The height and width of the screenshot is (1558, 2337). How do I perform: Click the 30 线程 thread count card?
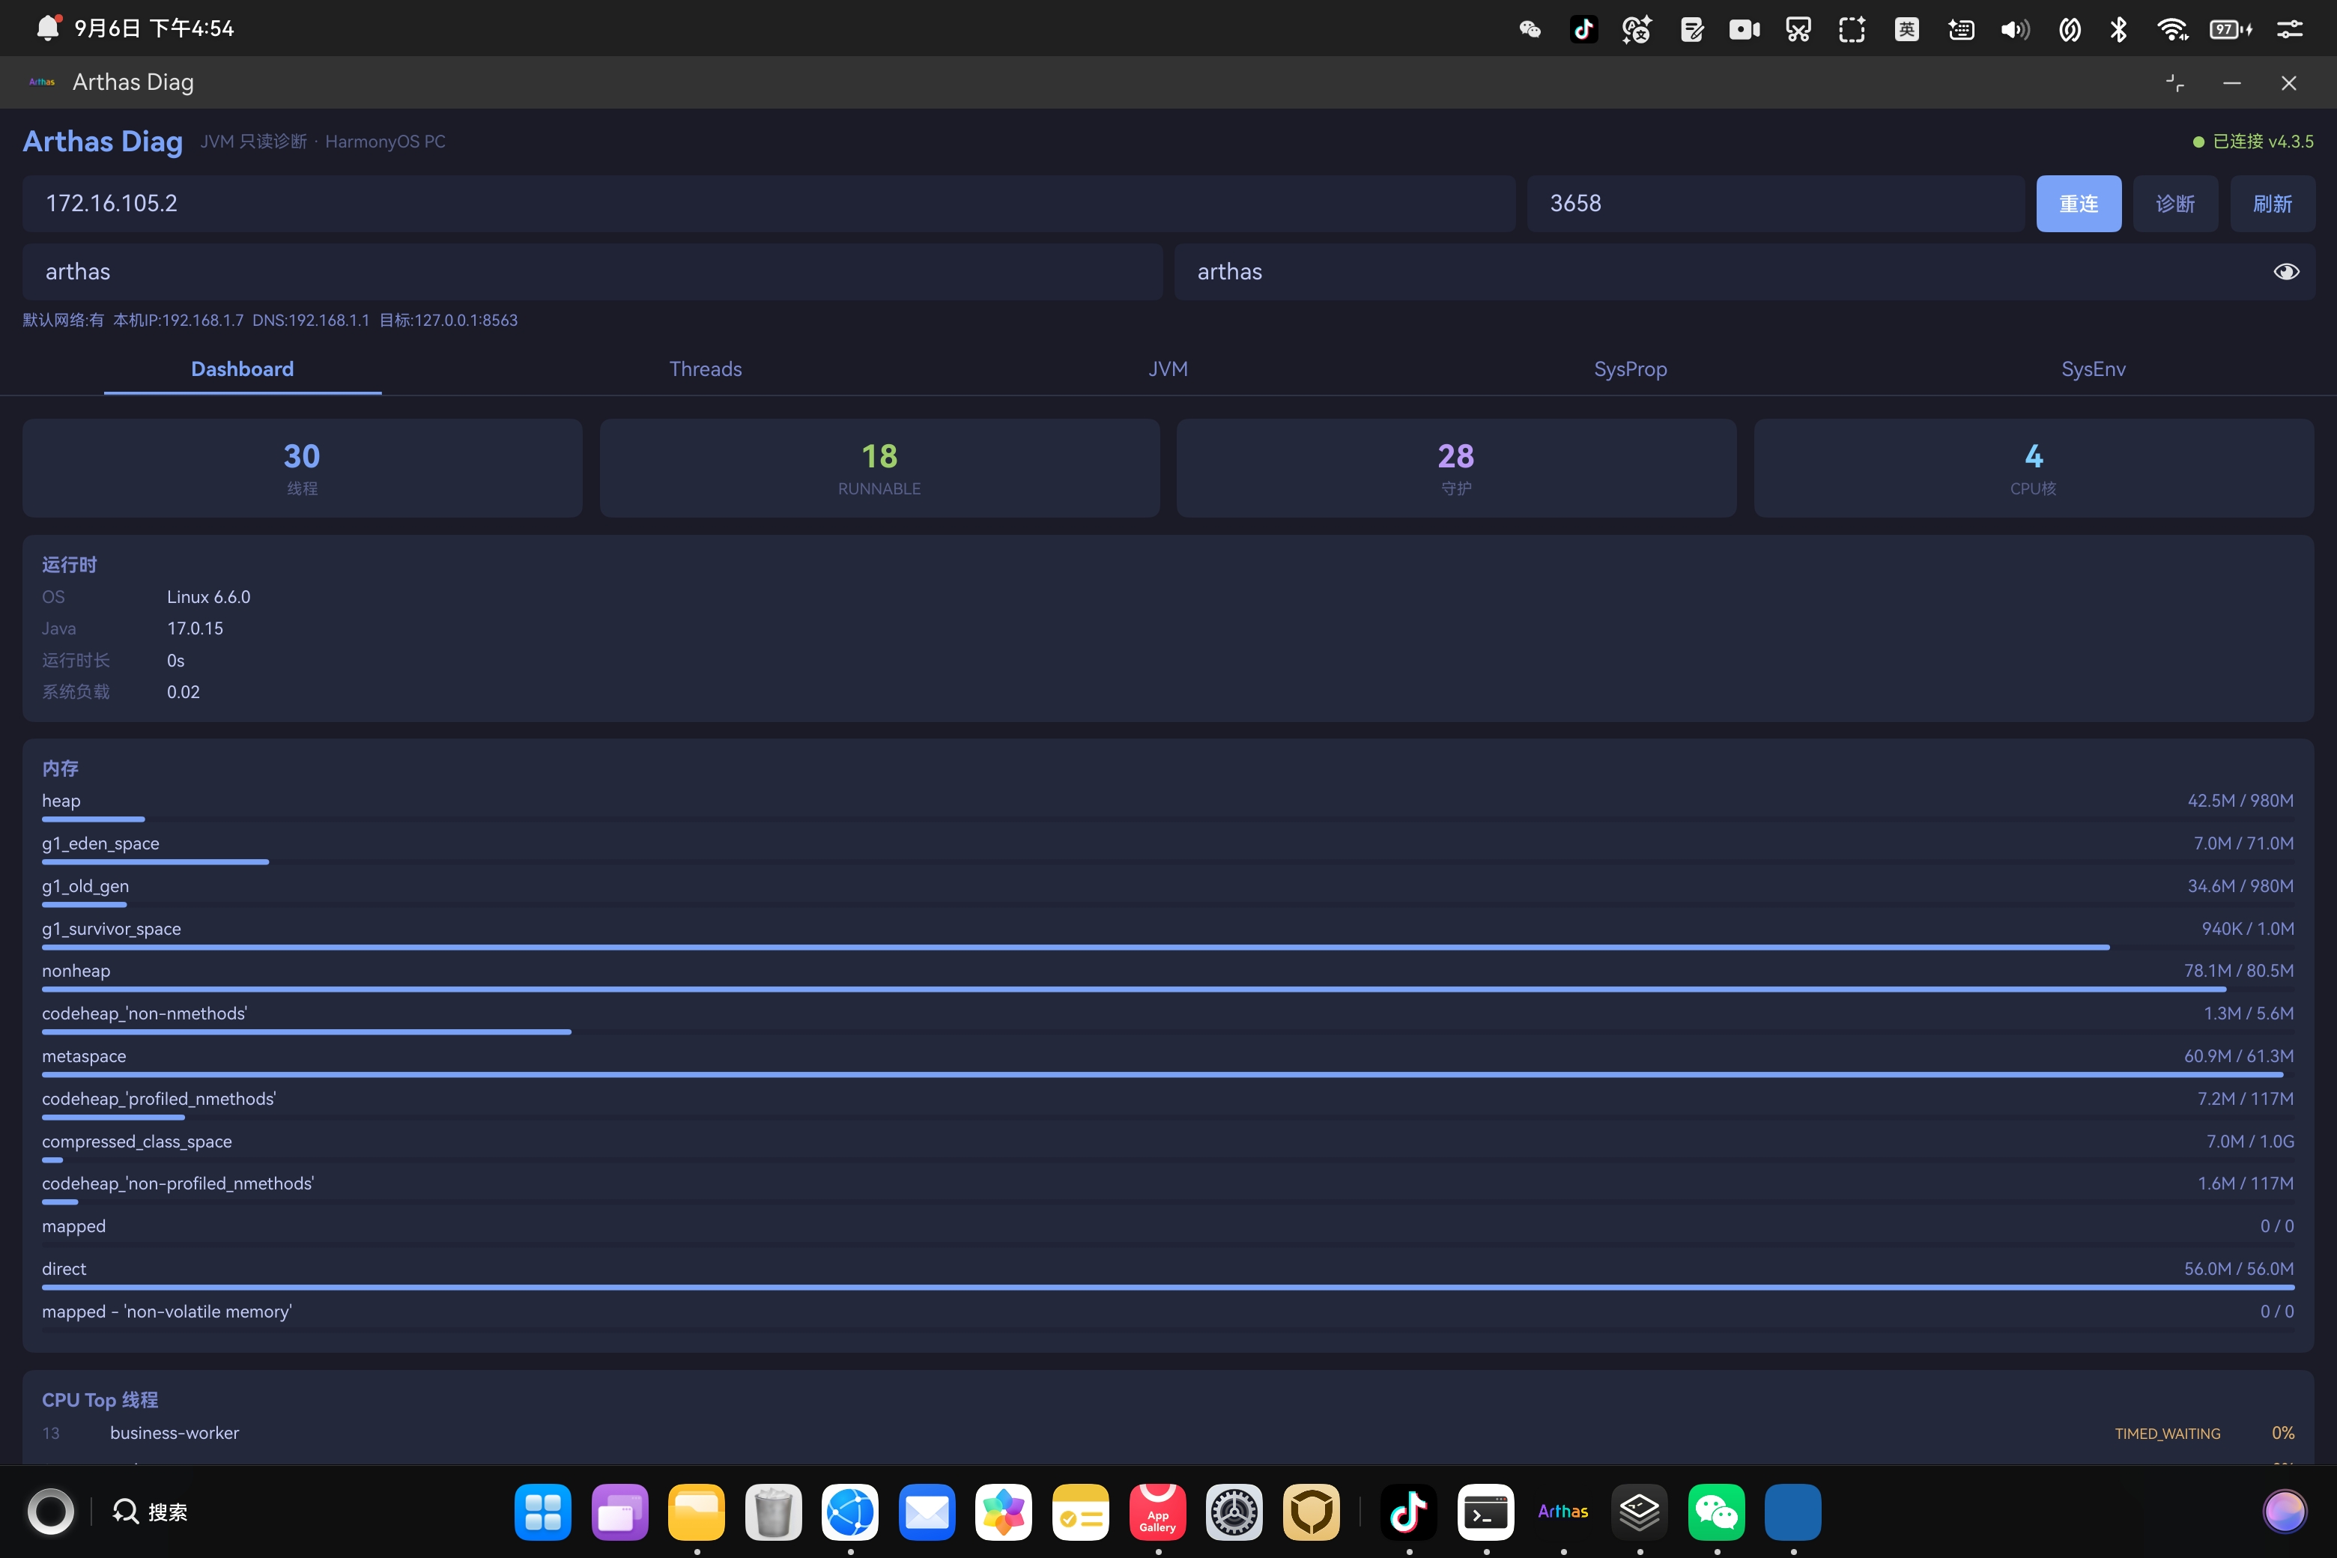point(302,468)
